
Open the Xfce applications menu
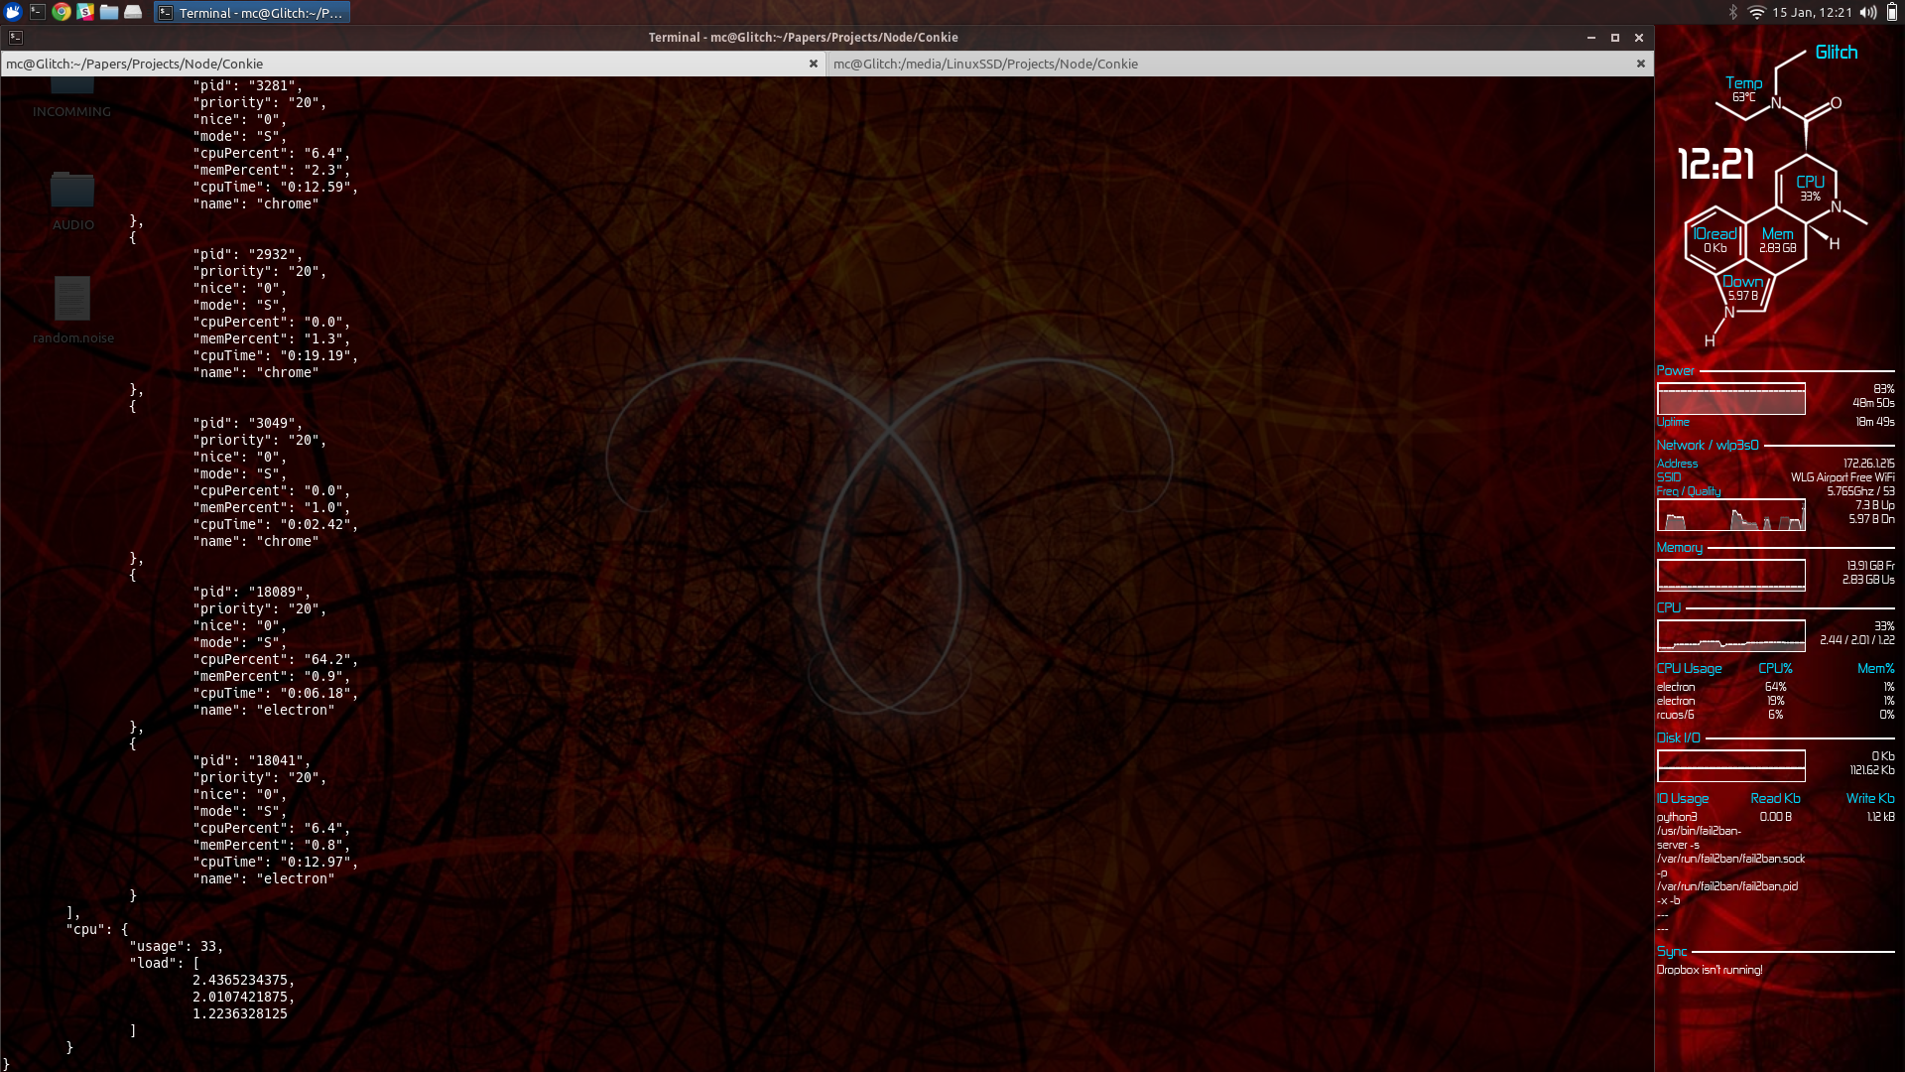click(13, 12)
